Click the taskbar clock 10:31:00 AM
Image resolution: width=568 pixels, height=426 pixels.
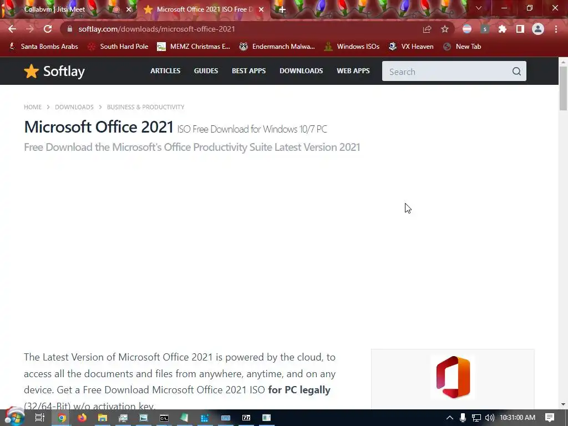point(518,418)
